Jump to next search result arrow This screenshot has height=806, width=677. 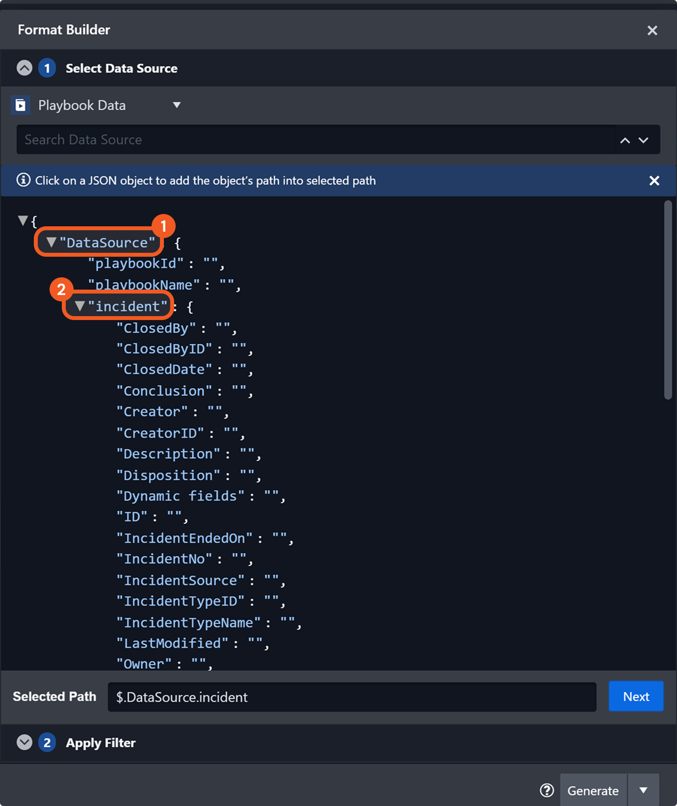(644, 140)
